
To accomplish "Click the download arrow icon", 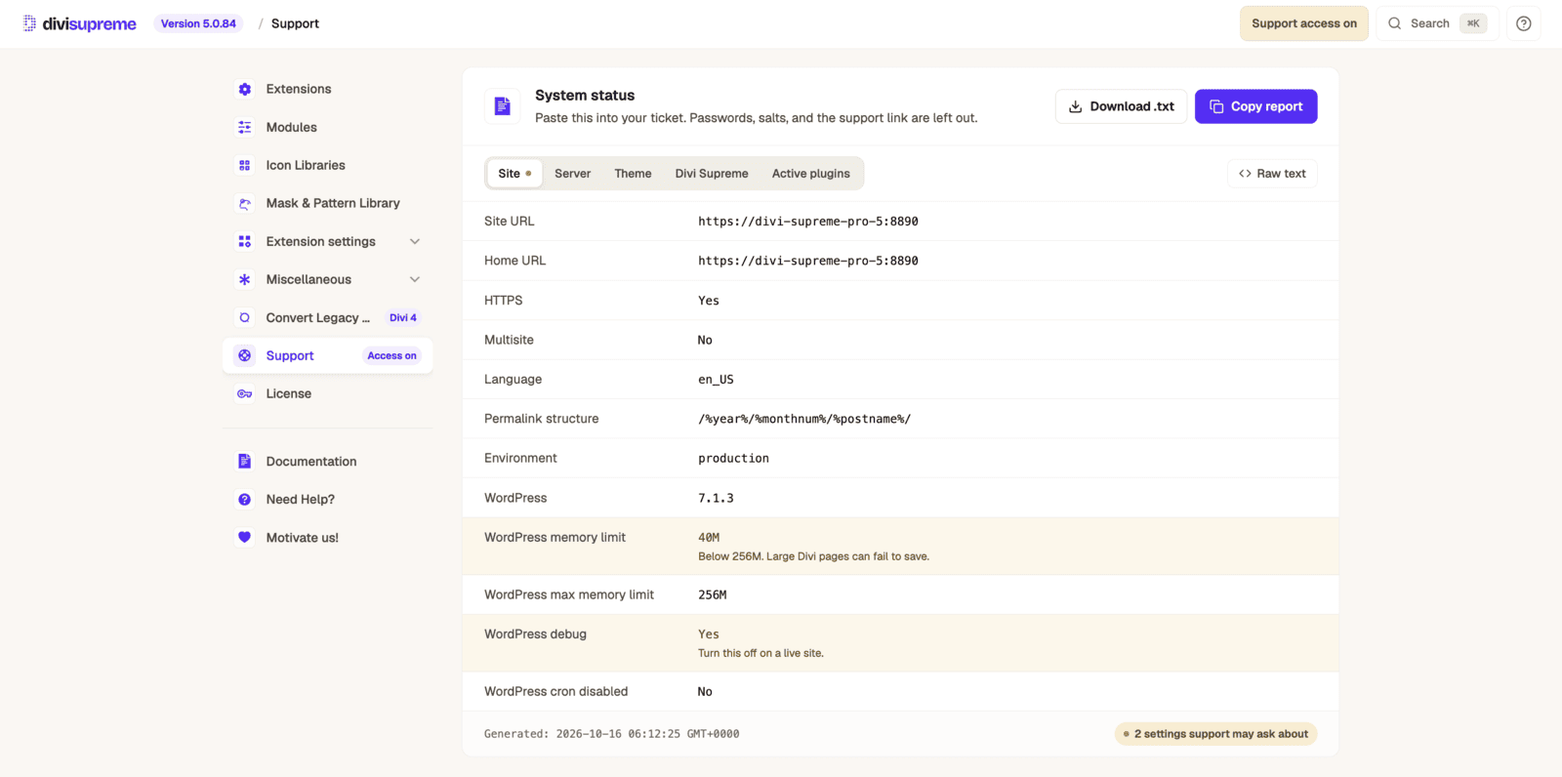I will (x=1075, y=106).
